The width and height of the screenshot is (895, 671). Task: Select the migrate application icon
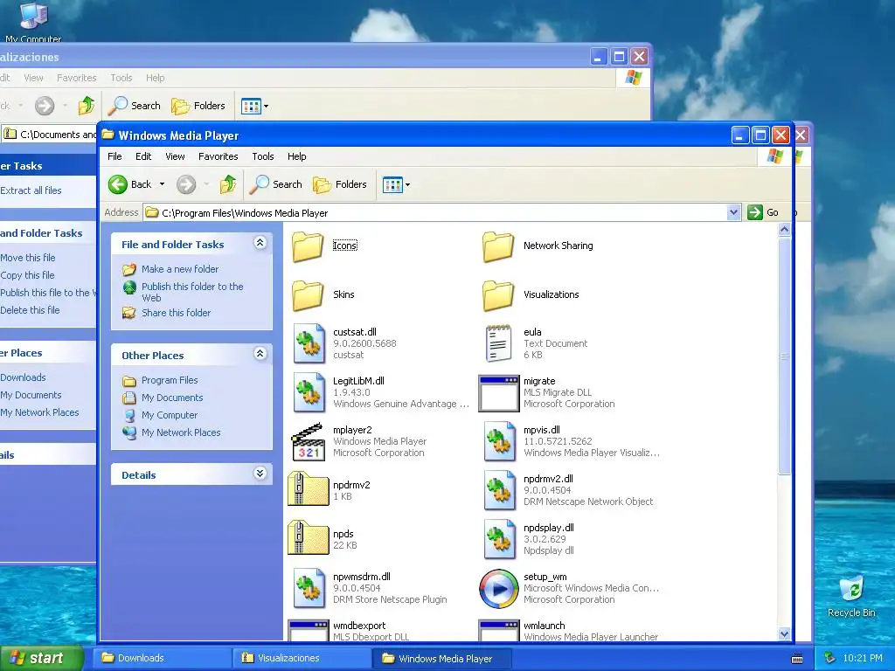(499, 393)
